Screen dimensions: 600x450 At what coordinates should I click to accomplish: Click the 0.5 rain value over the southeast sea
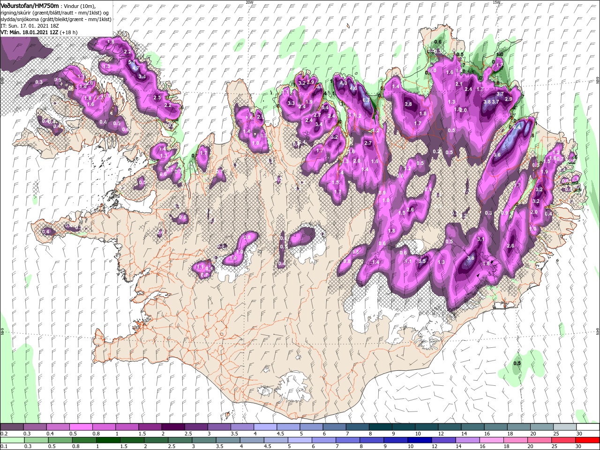point(517,363)
